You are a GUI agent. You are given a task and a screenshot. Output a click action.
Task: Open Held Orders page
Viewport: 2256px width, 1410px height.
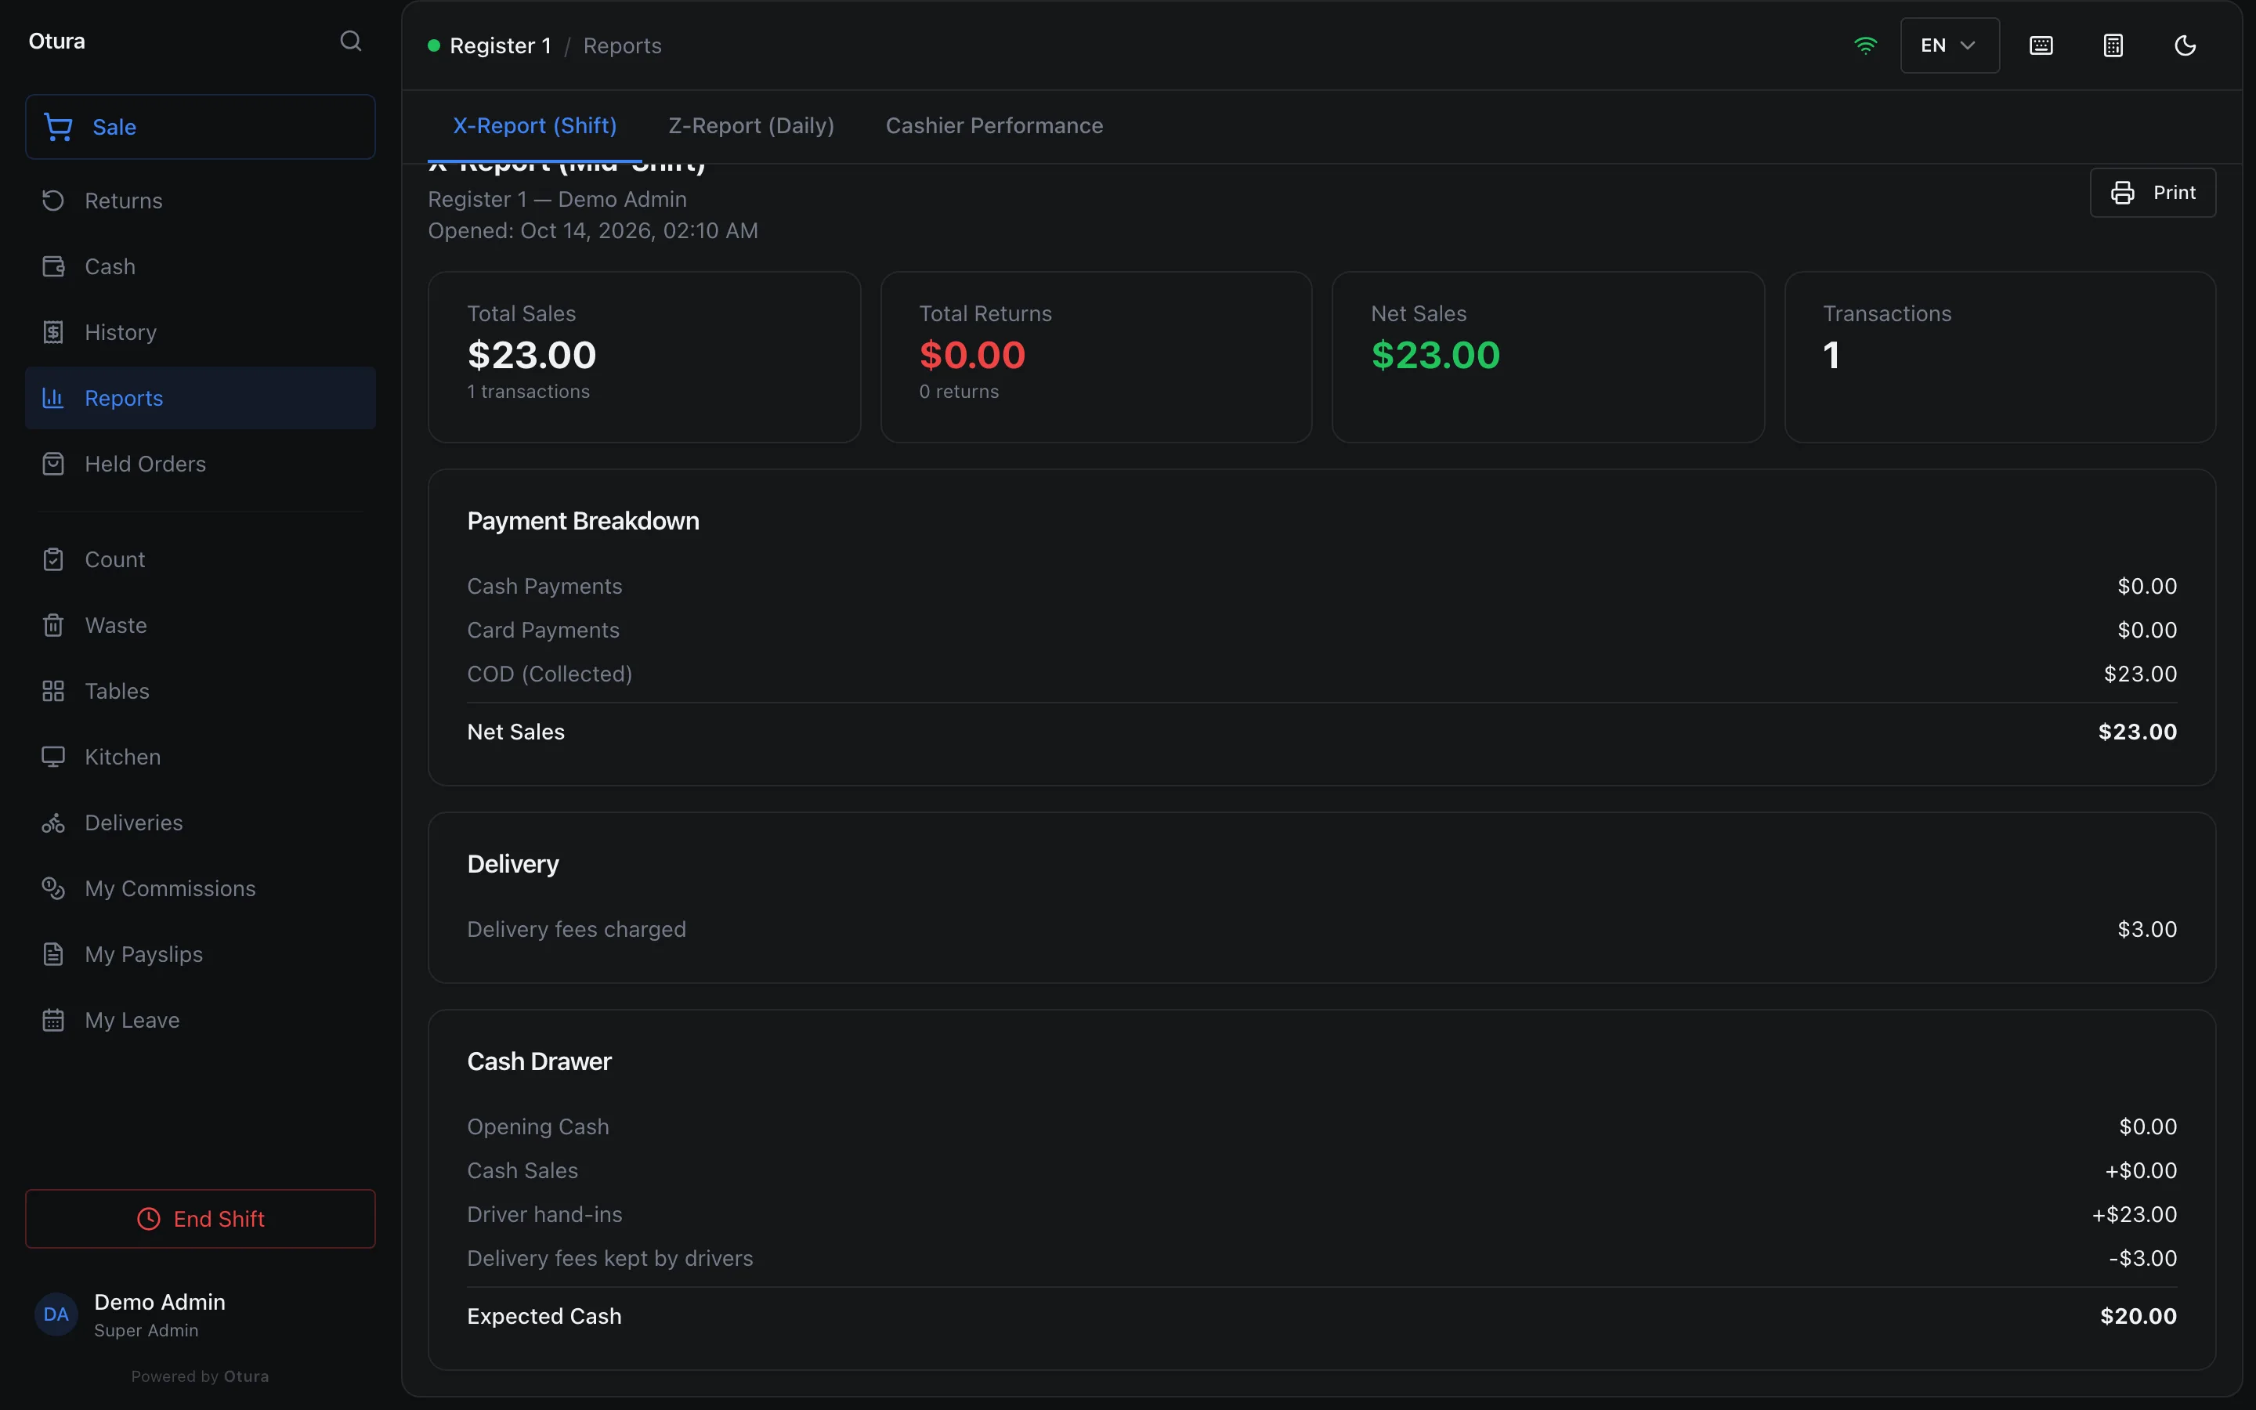click(201, 464)
